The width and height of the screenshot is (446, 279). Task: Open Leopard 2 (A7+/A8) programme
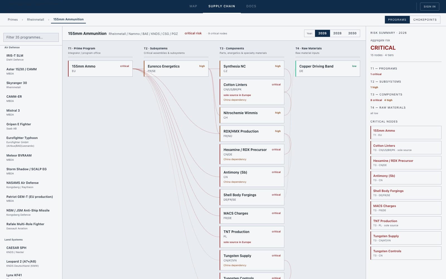click(31, 263)
